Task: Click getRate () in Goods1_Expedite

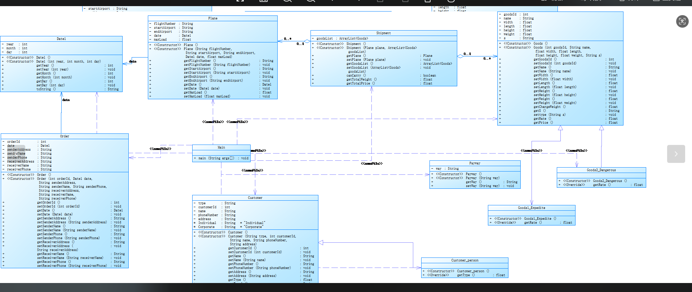Action: coord(533,223)
